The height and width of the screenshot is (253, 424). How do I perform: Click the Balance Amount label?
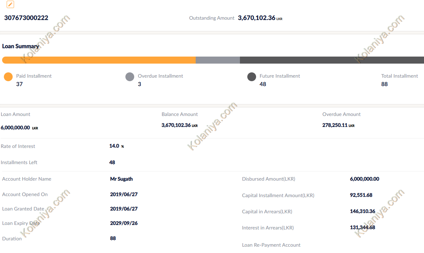(180, 114)
